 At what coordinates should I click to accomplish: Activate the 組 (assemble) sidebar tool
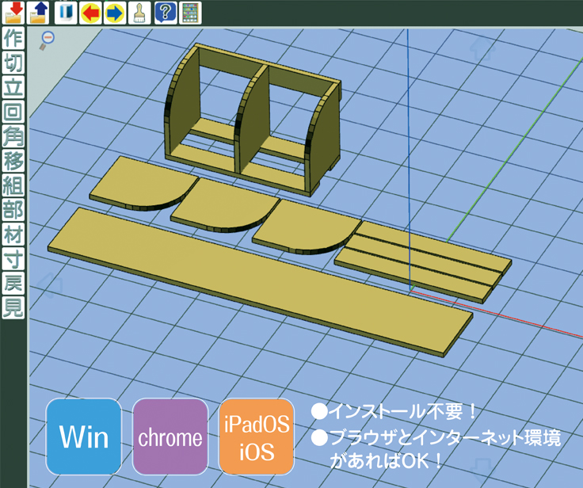click(x=13, y=185)
